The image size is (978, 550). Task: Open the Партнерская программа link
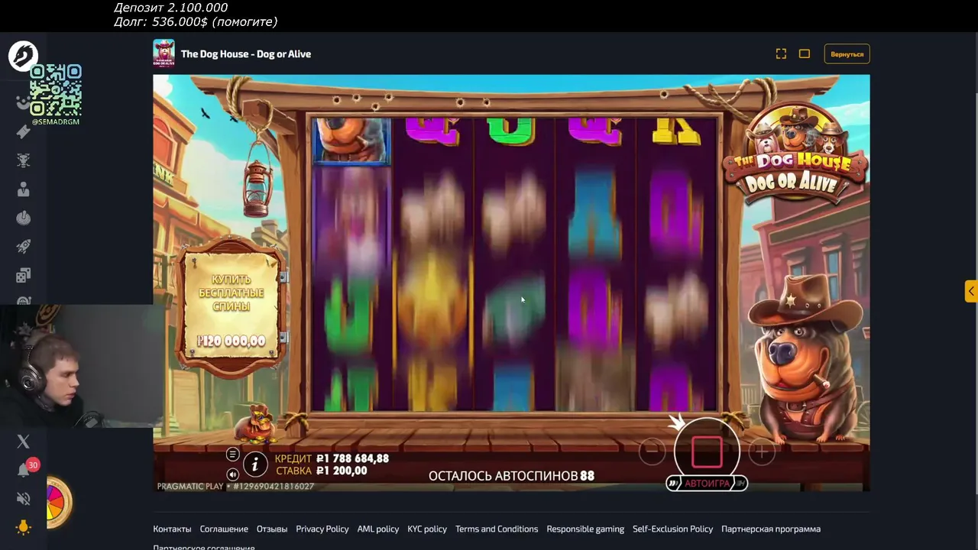coord(771,529)
